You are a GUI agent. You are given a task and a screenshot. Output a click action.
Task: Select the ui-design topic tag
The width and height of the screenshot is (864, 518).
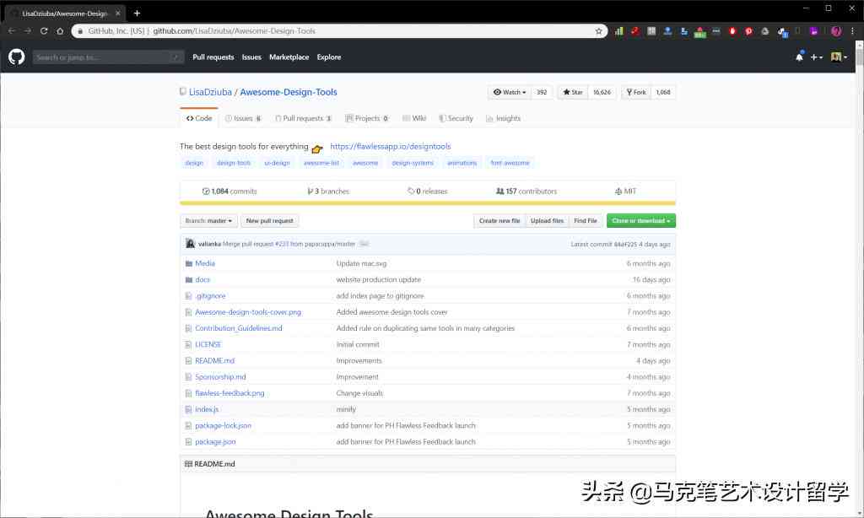point(277,163)
